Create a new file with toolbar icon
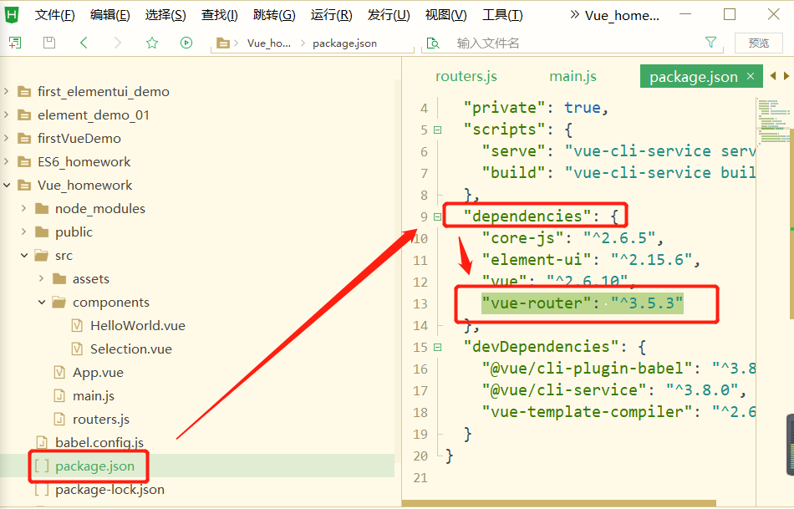 15,43
